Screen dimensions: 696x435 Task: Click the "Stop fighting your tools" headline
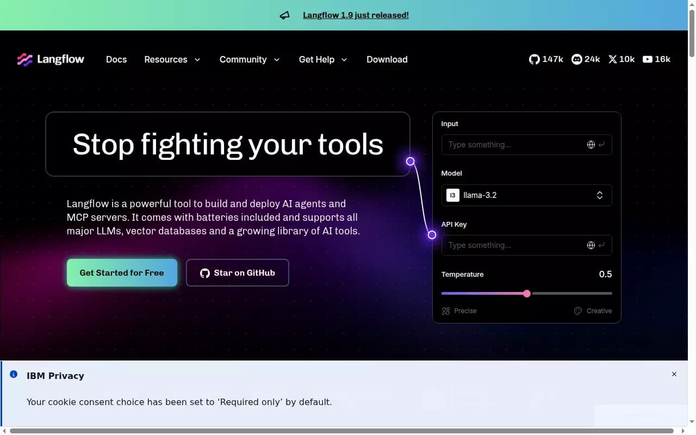pyautogui.click(x=228, y=144)
